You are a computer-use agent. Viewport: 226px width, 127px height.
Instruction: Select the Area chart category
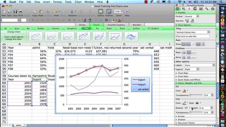pos(17,28)
